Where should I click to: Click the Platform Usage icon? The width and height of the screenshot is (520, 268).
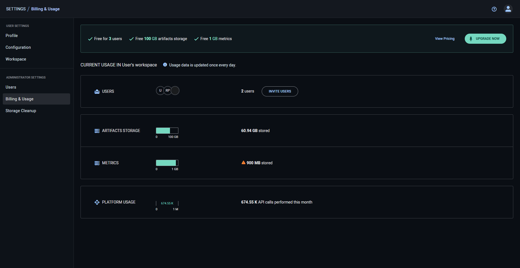coord(97,202)
